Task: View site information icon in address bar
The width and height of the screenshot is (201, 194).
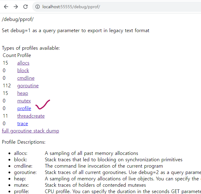Action: pyautogui.click(x=38, y=7)
